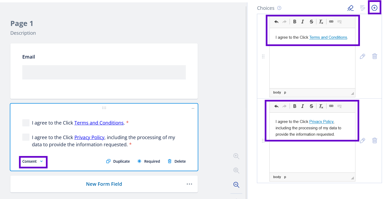This screenshot has height=199, width=387.
Task: Open the New Form Field more options
Action: tap(189, 184)
